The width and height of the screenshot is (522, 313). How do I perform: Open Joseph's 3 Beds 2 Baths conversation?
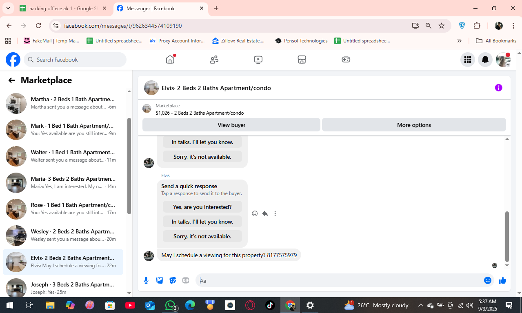coord(63,288)
